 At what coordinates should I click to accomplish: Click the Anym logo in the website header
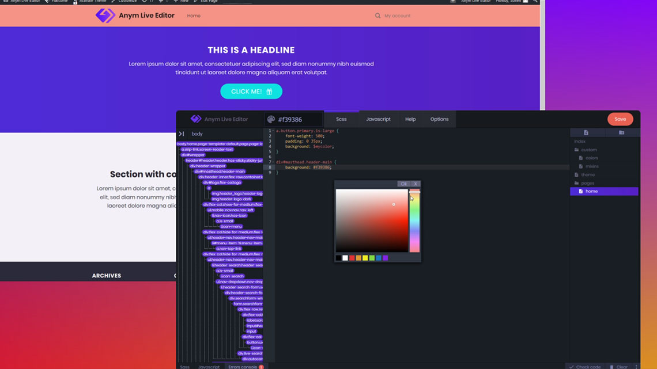pos(105,16)
